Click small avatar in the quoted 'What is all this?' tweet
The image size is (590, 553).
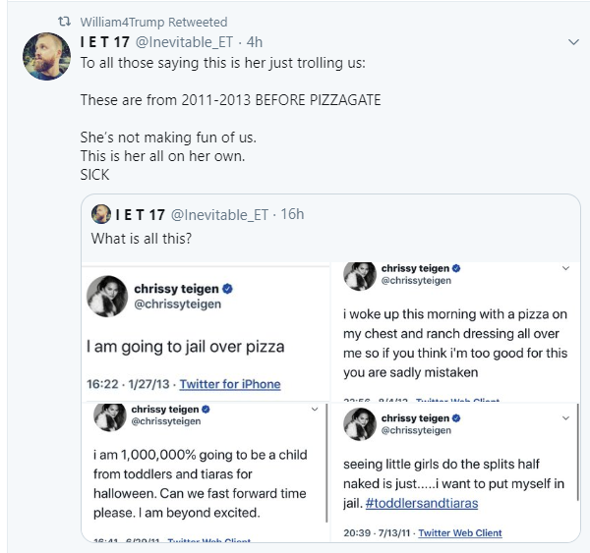click(100, 214)
